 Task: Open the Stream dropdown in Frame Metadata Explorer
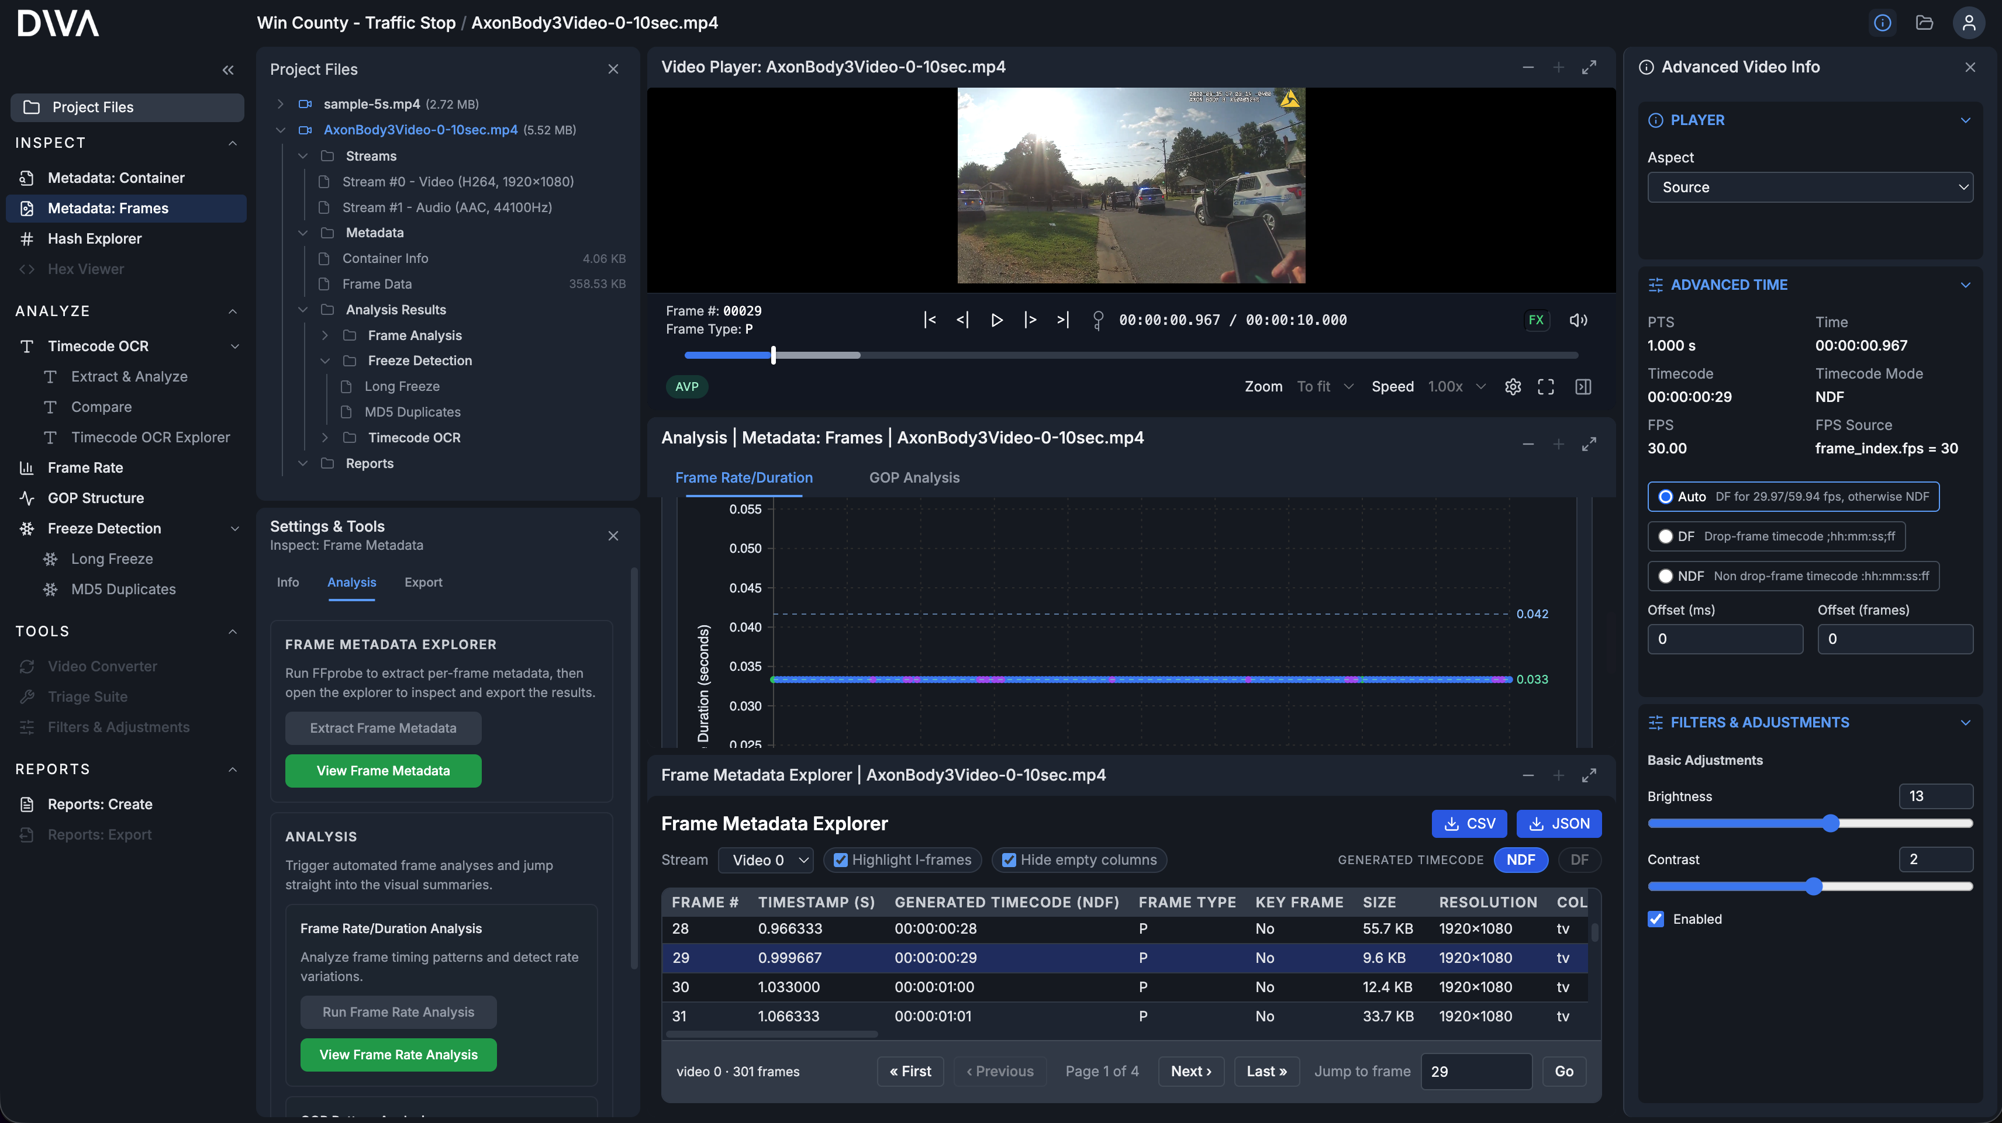tap(765, 859)
